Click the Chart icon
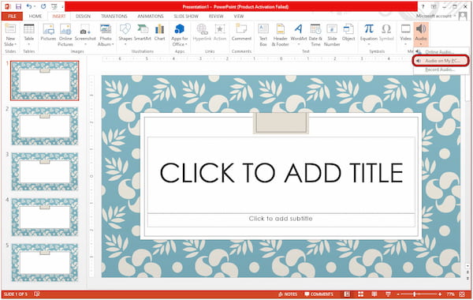 coord(159,32)
